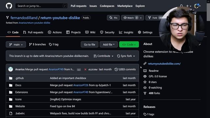Image resolution: width=210 pixels, height=118 pixels.
Task: Click the red failed-check X icon
Action: [x=85, y=69]
